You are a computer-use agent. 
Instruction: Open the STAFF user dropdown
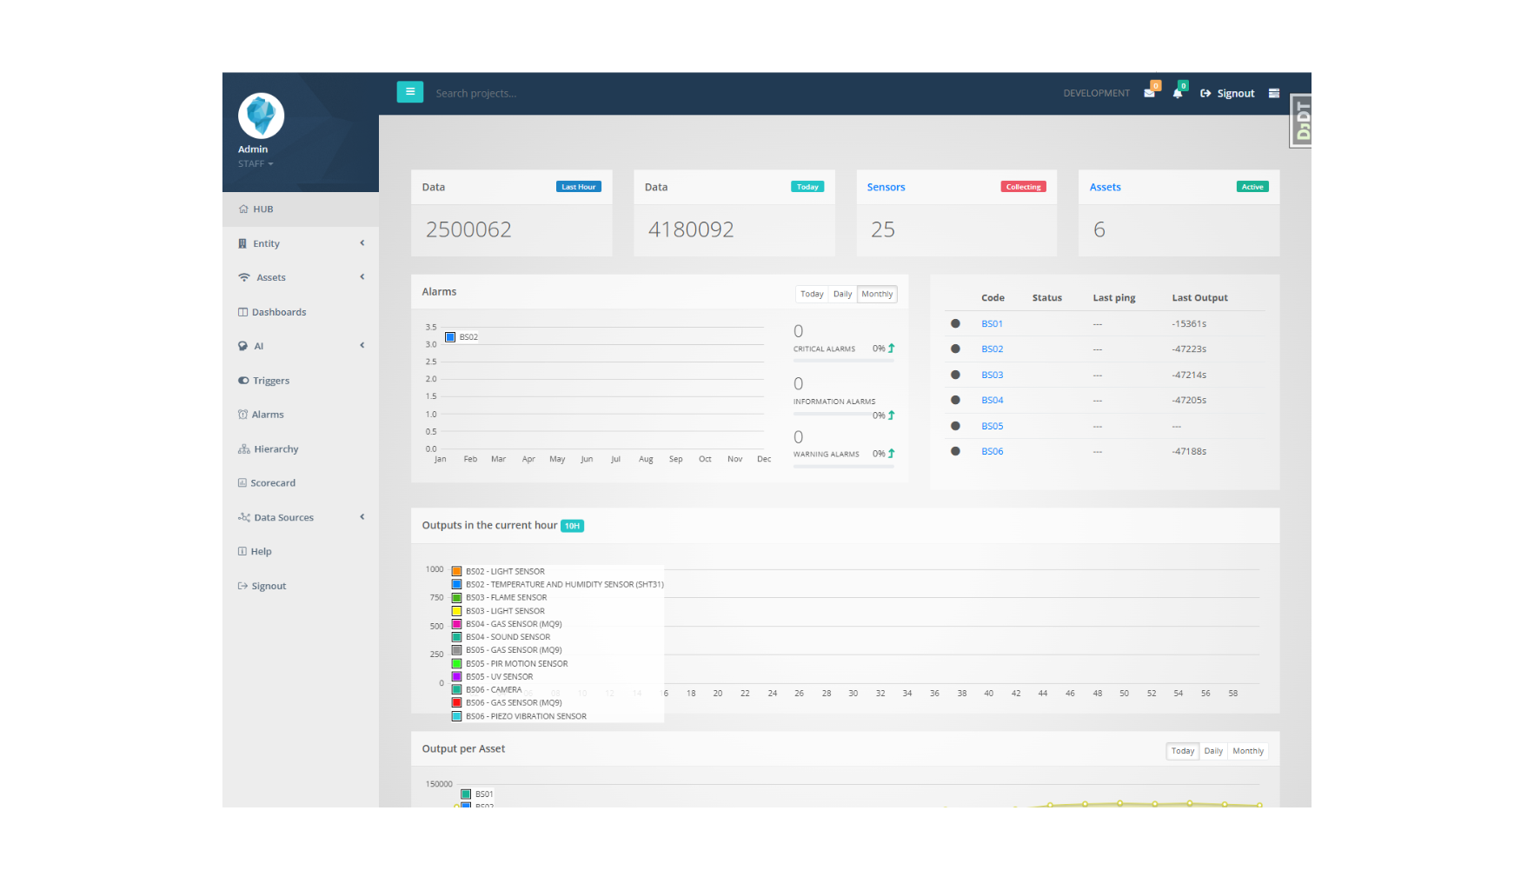256,164
